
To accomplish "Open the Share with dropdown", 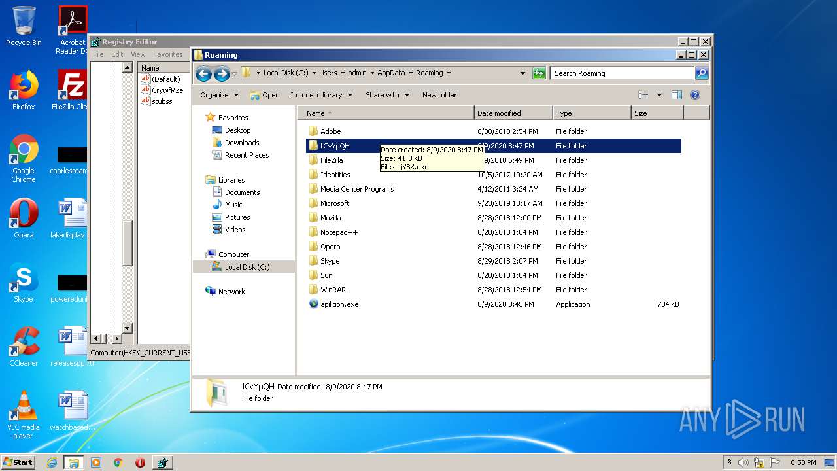I will [x=387, y=95].
